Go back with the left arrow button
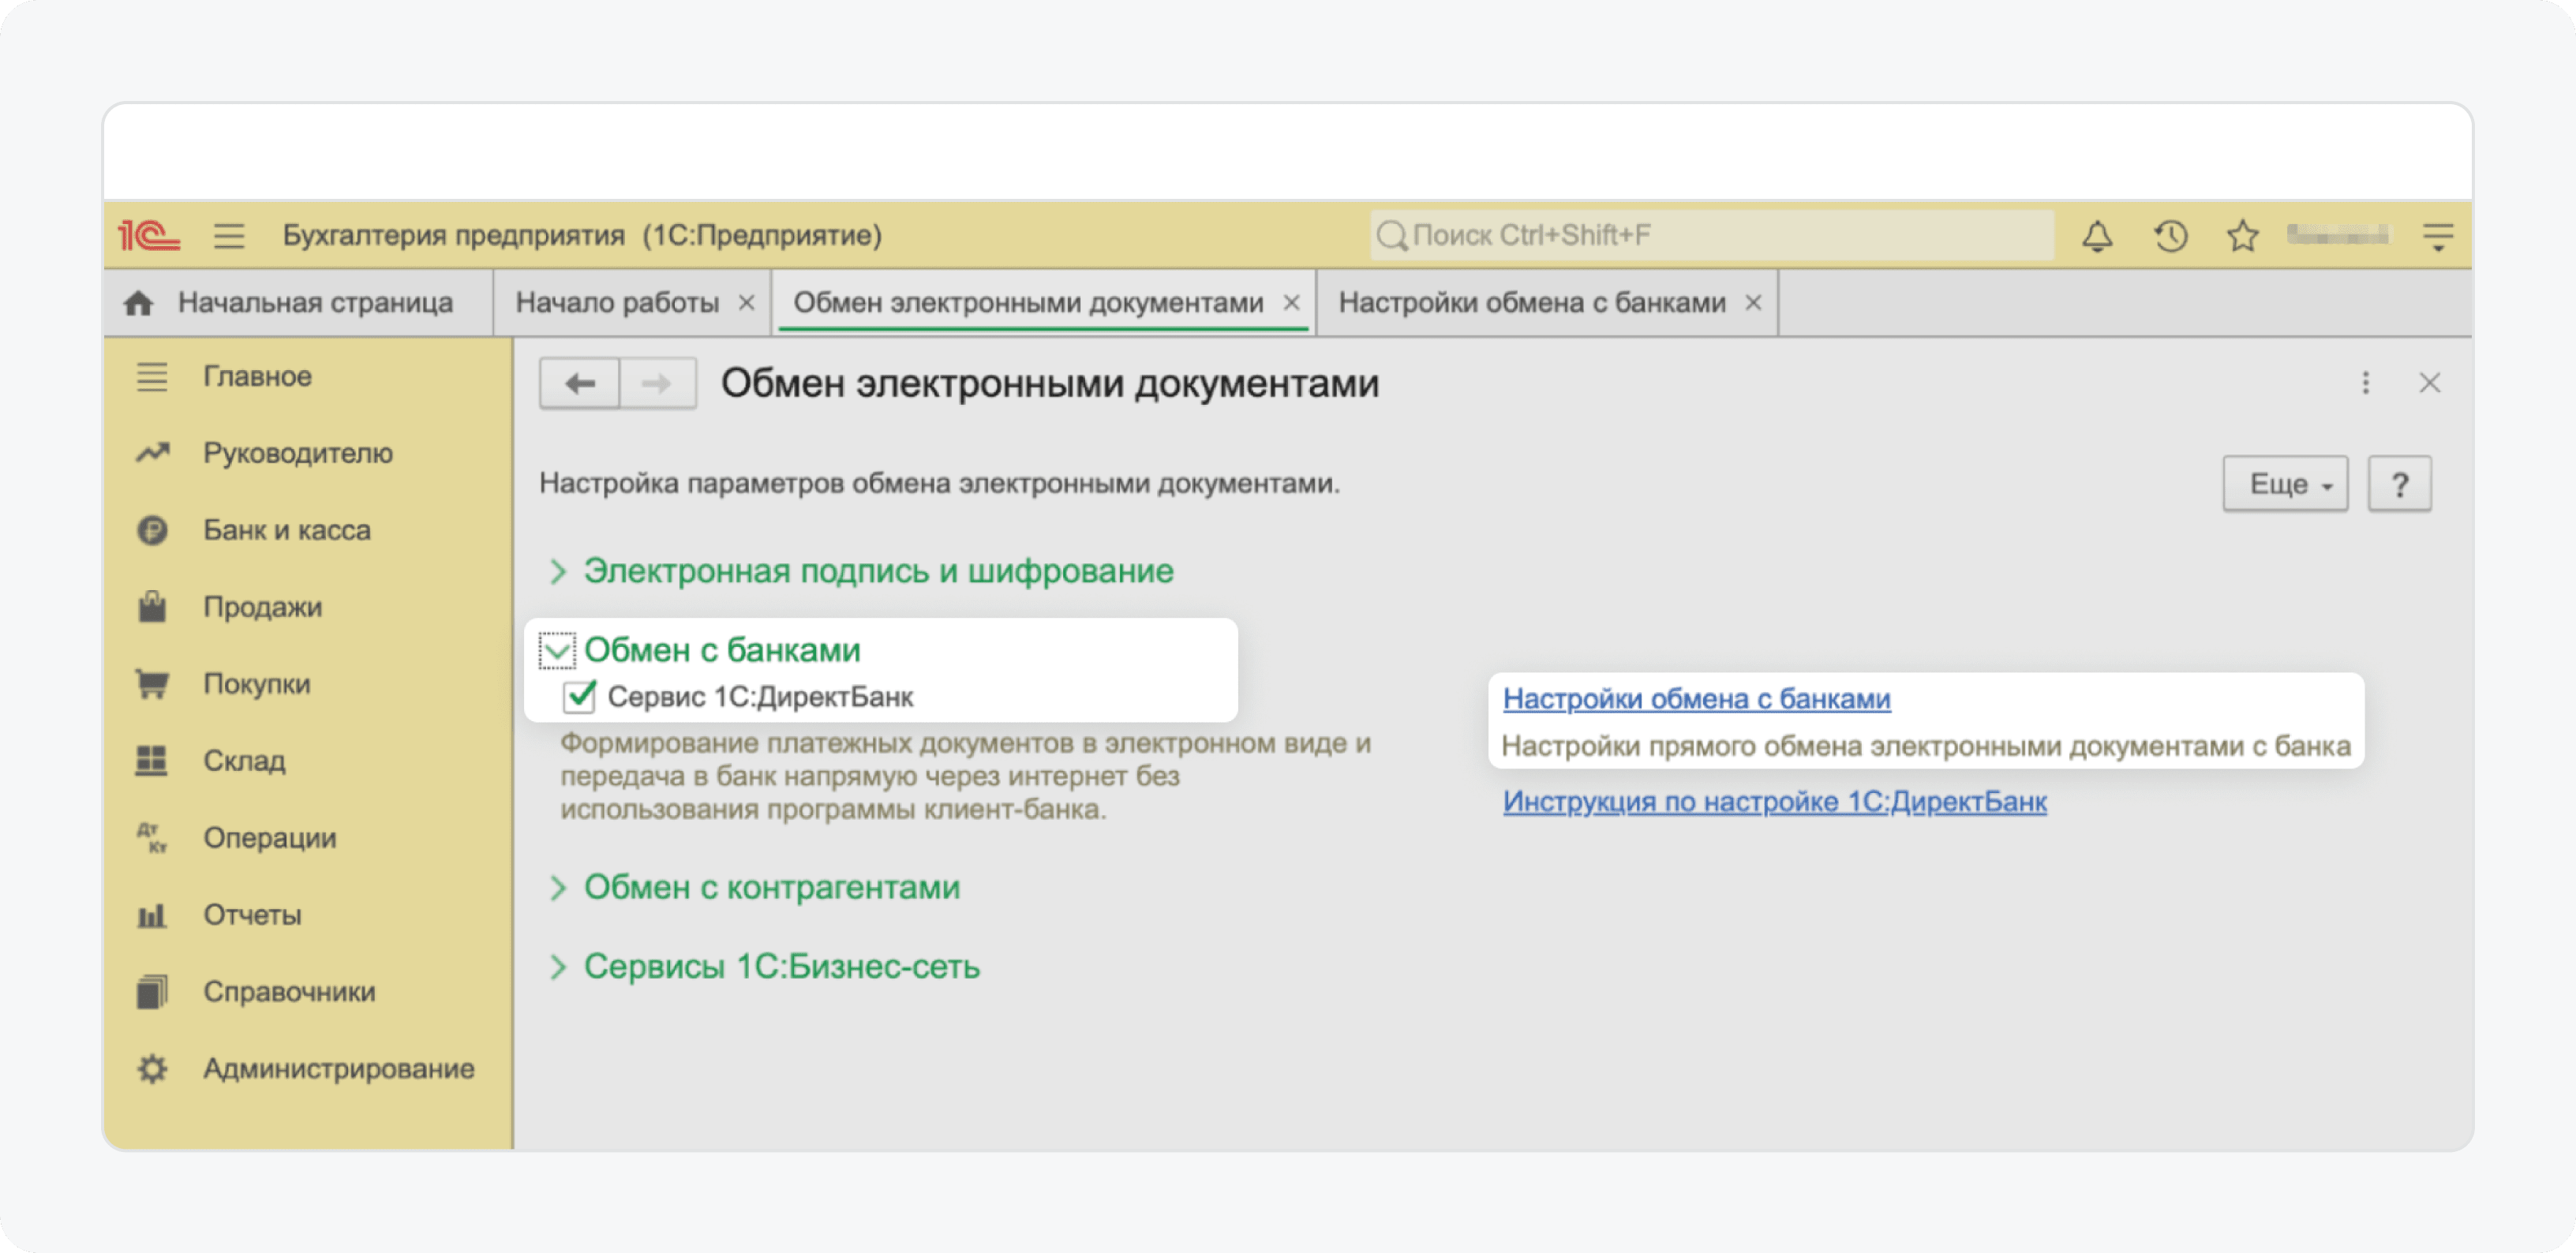 (580, 384)
